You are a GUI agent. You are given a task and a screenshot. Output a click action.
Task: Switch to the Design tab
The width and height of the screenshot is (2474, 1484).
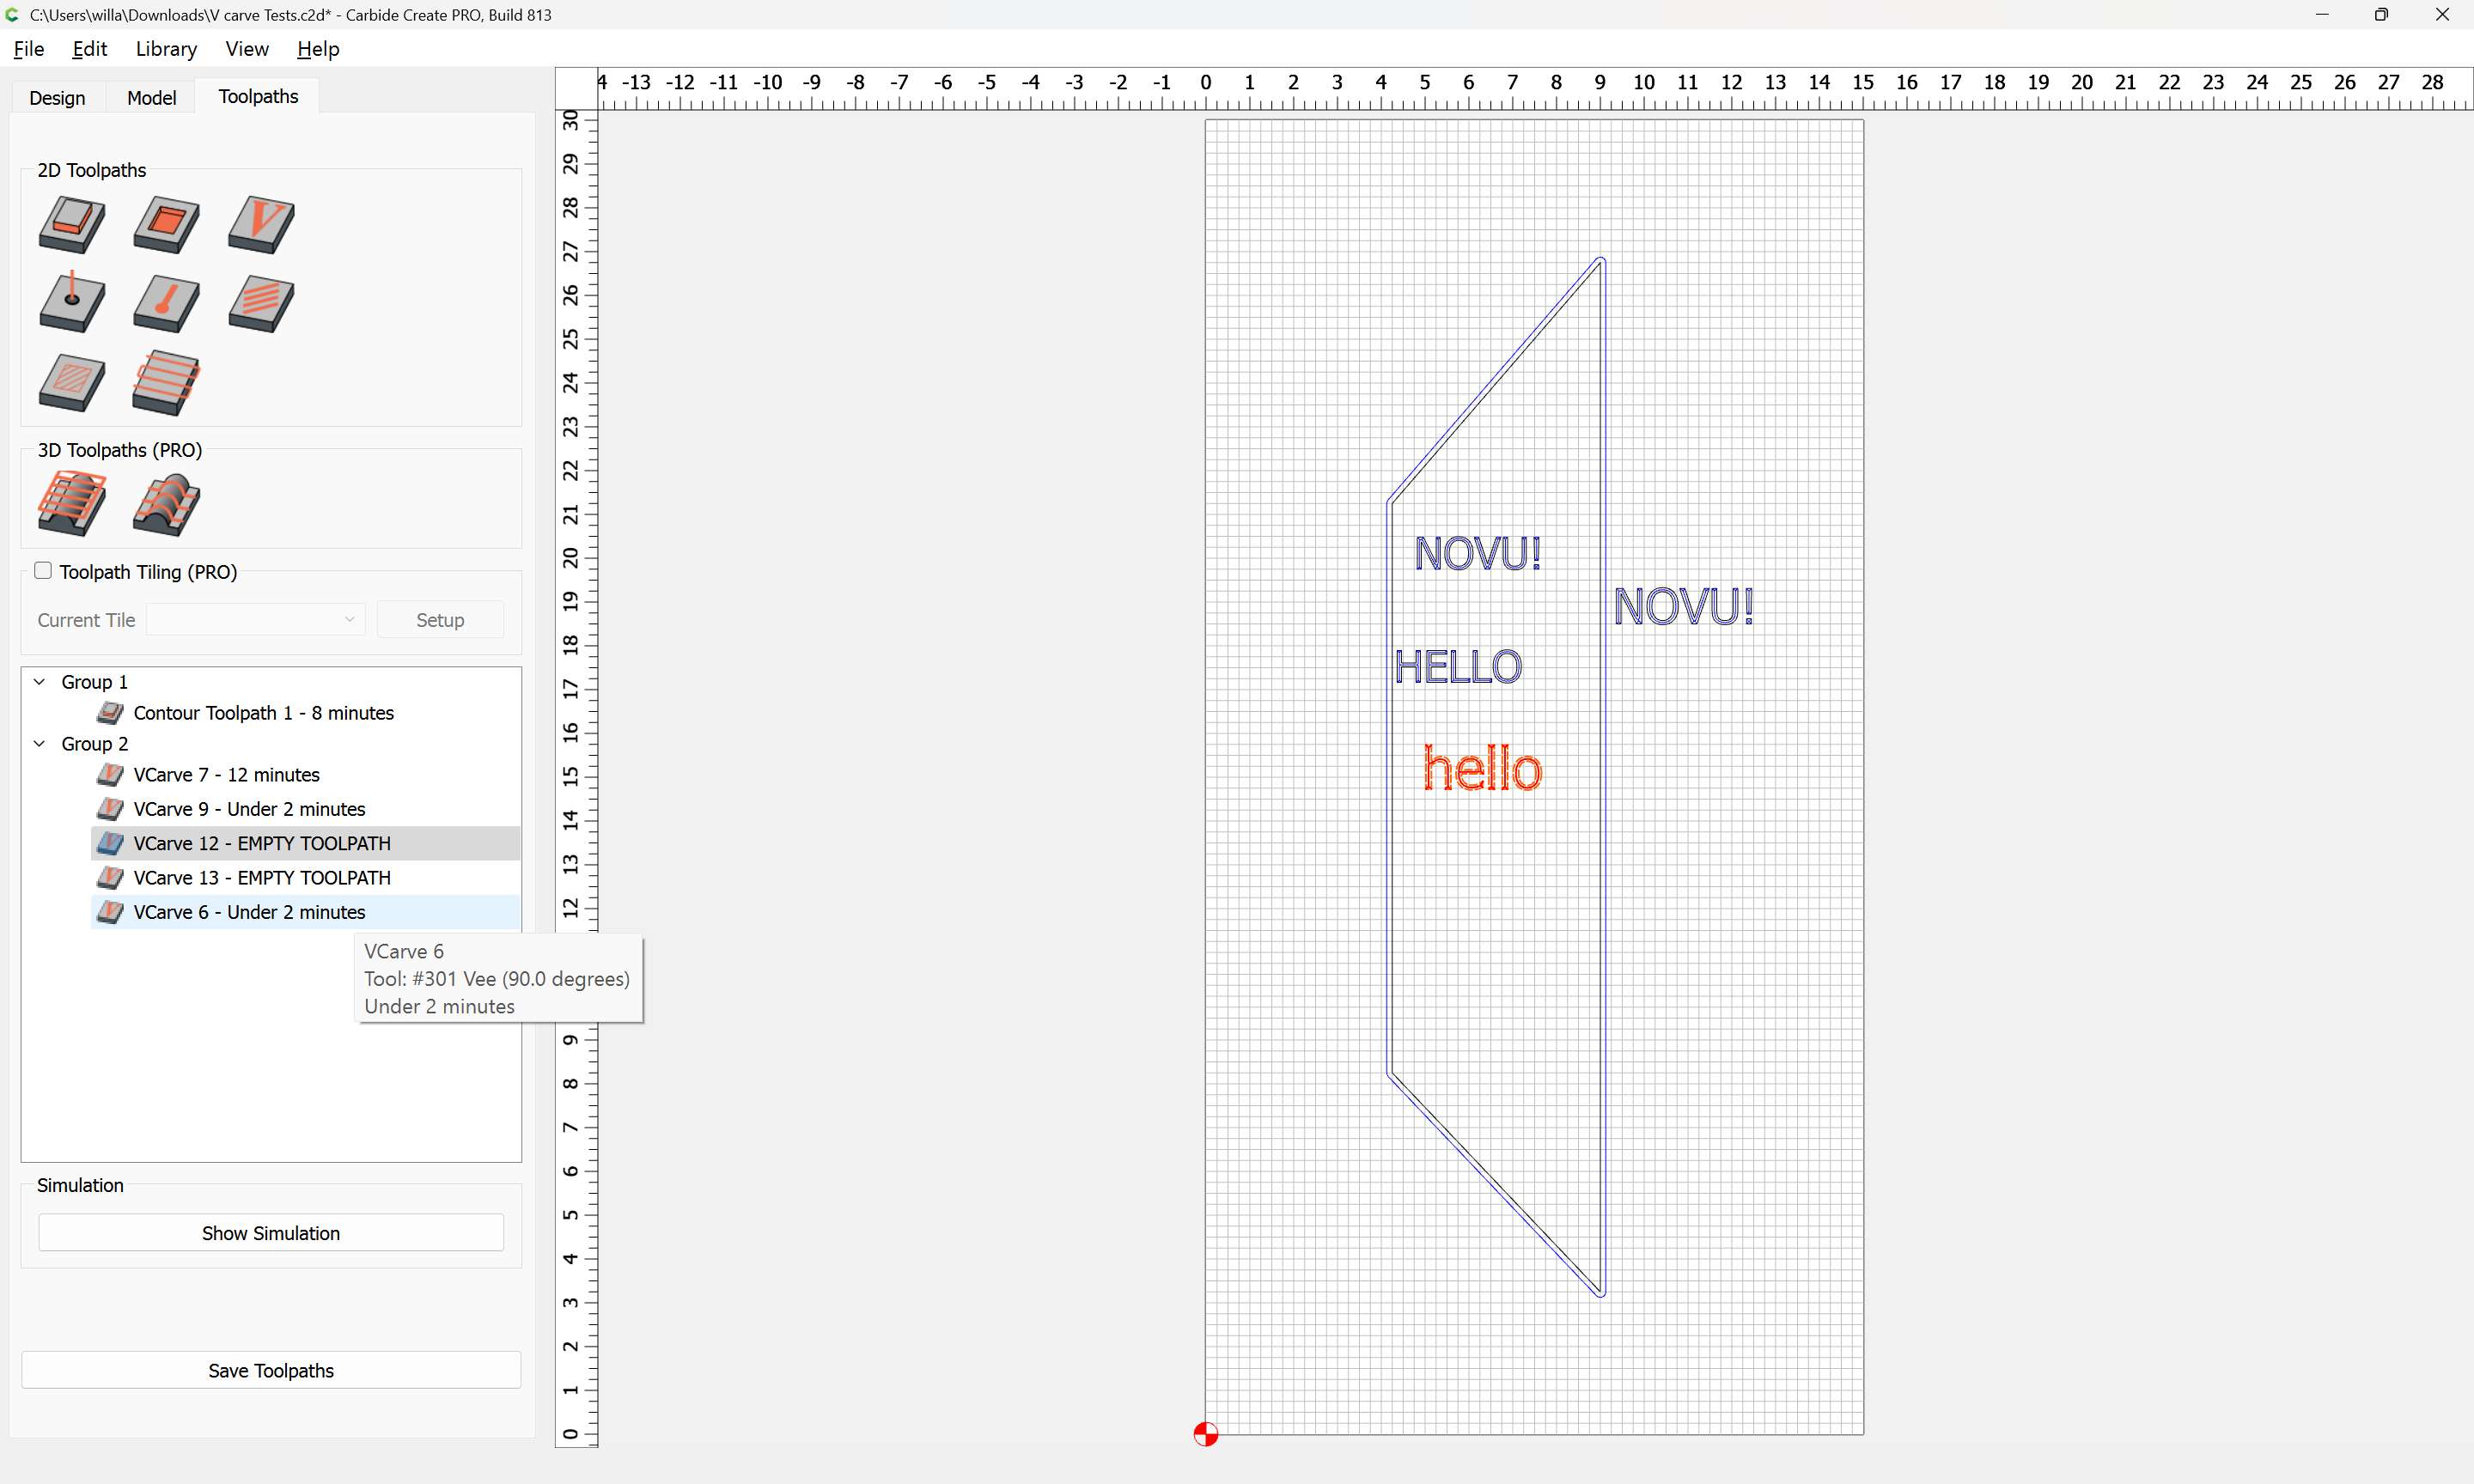tap(57, 97)
